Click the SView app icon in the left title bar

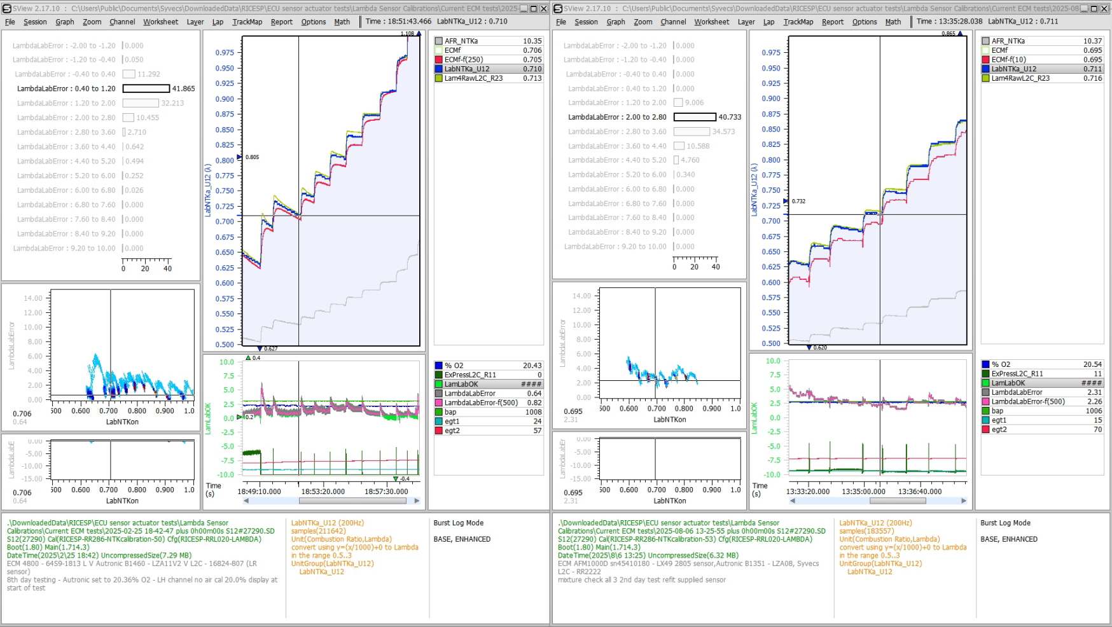tap(7, 9)
